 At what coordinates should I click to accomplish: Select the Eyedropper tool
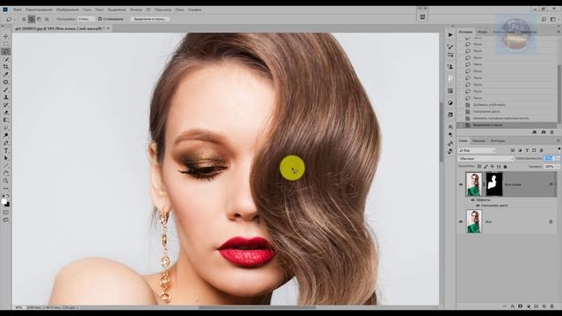[6, 75]
